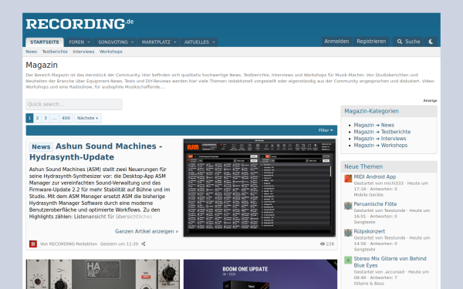Click the Gestern um 11:20 timestamp
Screen dimensions: 463x289
click(x=120, y=244)
